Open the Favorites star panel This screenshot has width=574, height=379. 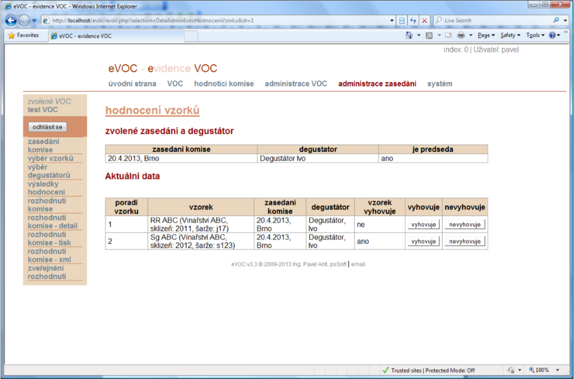23,36
